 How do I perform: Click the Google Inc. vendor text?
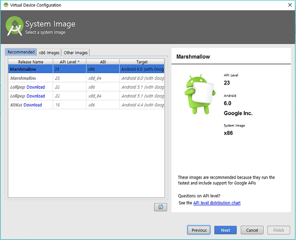[238, 113]
